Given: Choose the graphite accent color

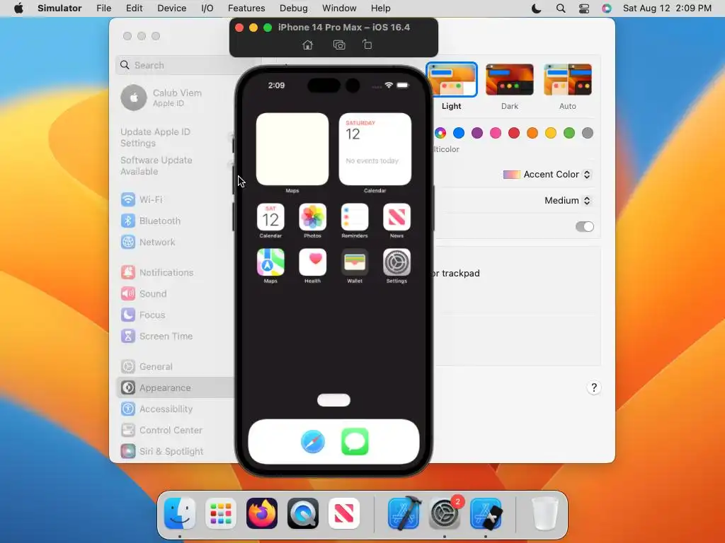Looking at the screenshot, I should point(588,133).
